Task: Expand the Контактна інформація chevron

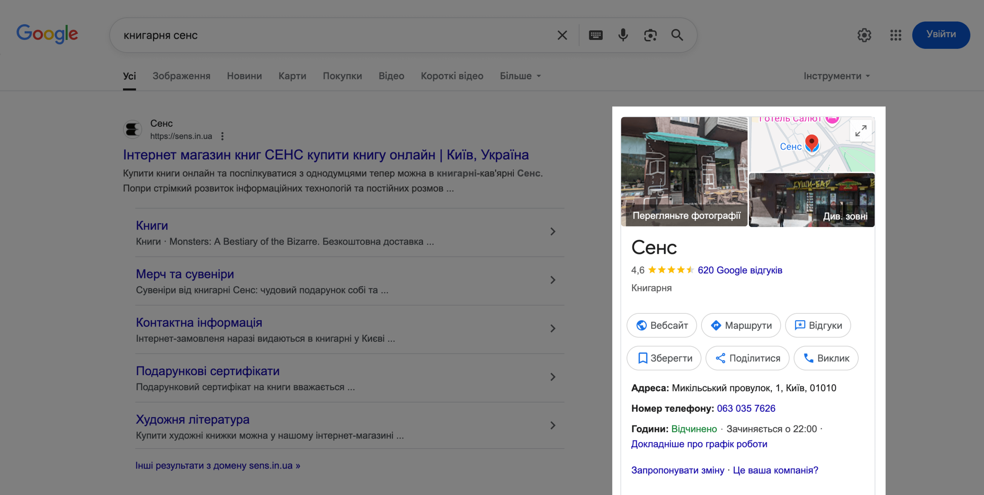Action: pyautogui.click(x=553, y=328)
